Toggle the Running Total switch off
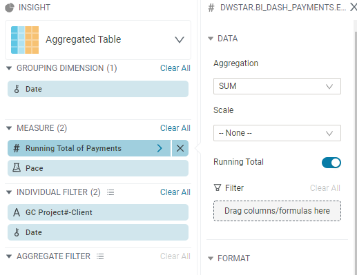 pos(331,163)
